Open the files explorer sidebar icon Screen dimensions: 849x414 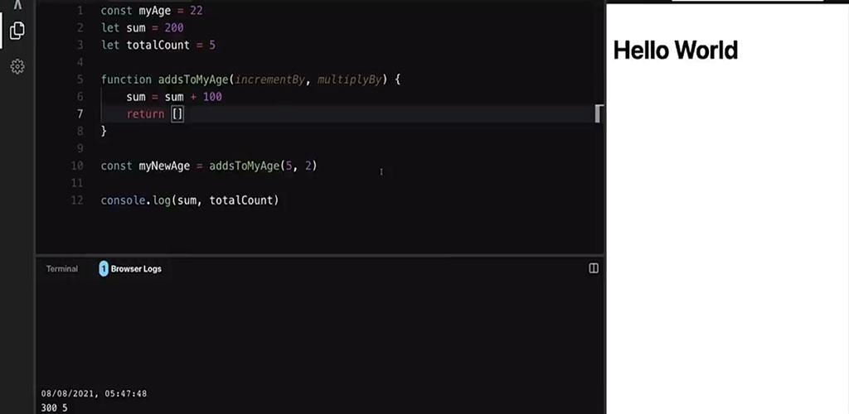click(x=17, y=30)
